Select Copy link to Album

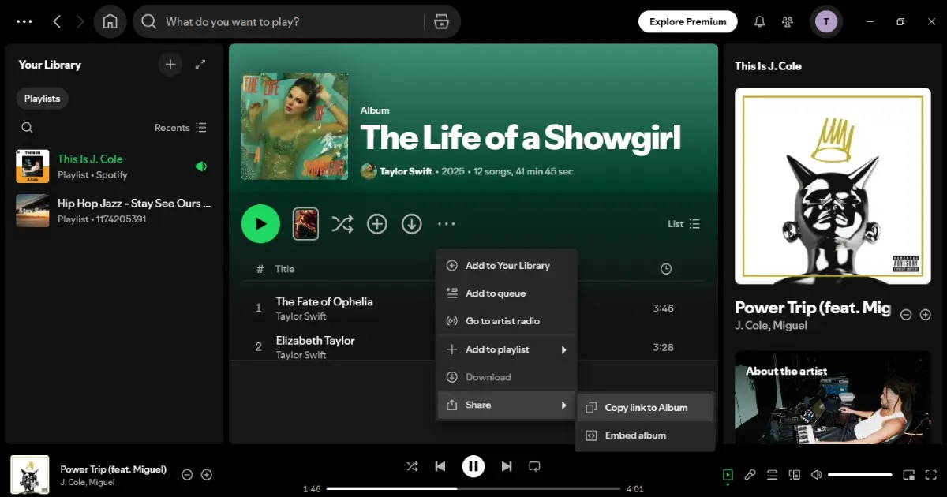[x=644, y=407]
